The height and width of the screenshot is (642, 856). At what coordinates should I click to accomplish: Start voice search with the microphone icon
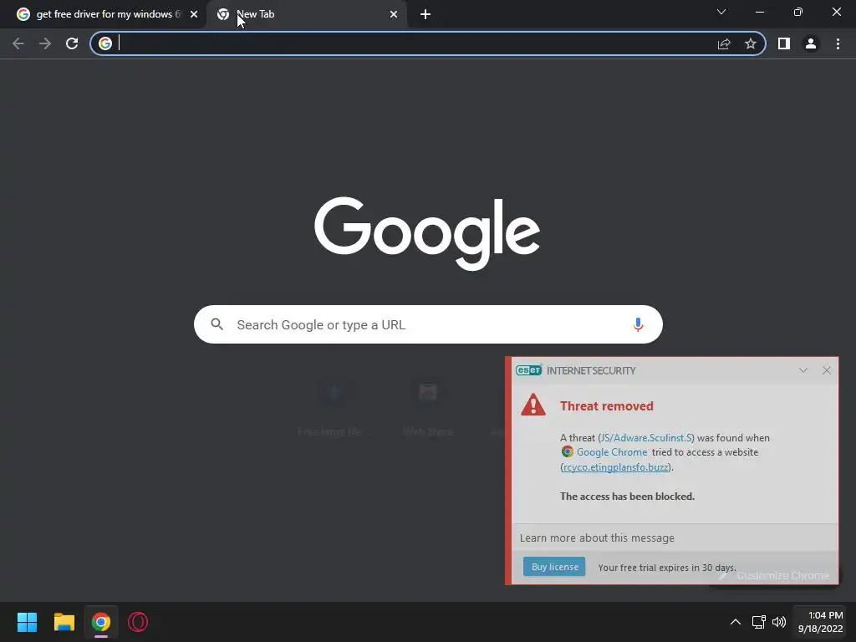click(x=638, y=325)
